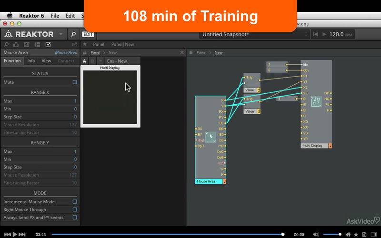The image size is (381, 238).
Task: Open the panelsets tab icon
Action: (x=27, y=44)
